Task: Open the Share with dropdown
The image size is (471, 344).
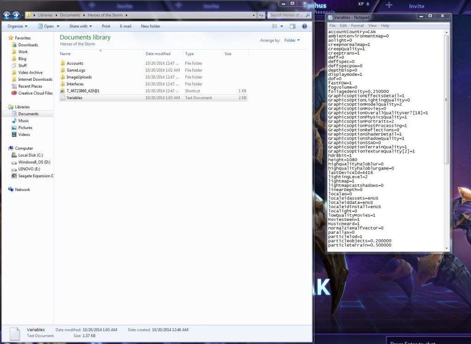Action: point(80,26)
